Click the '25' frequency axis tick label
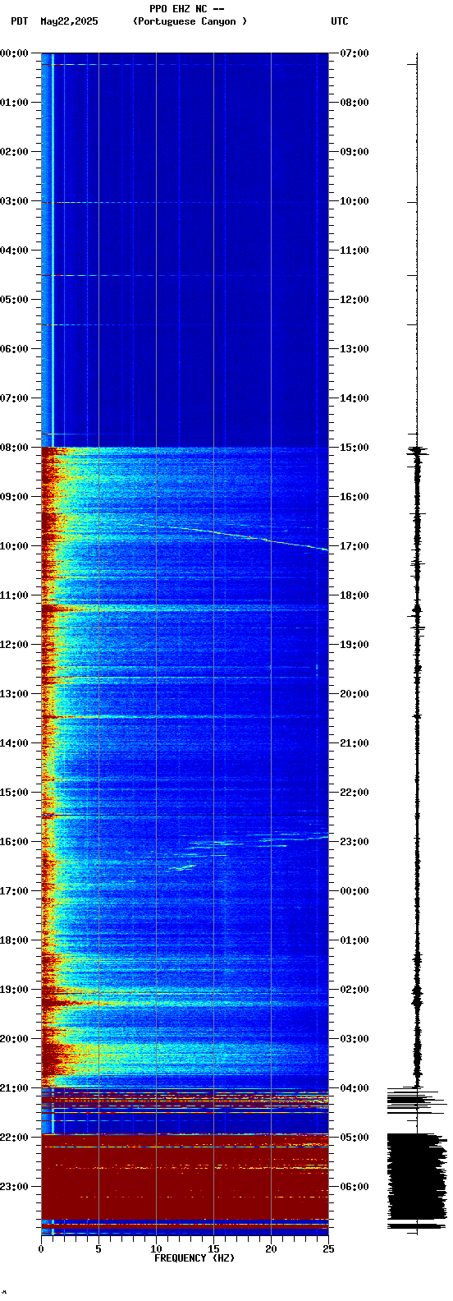The width and height of the screenshot is (453, 1301). pyautogui.click(x=328, y=1249)
